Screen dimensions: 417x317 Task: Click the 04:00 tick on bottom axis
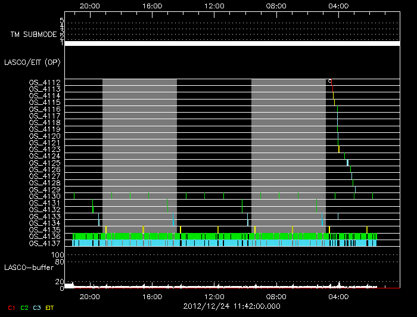[x=338, y=296]
